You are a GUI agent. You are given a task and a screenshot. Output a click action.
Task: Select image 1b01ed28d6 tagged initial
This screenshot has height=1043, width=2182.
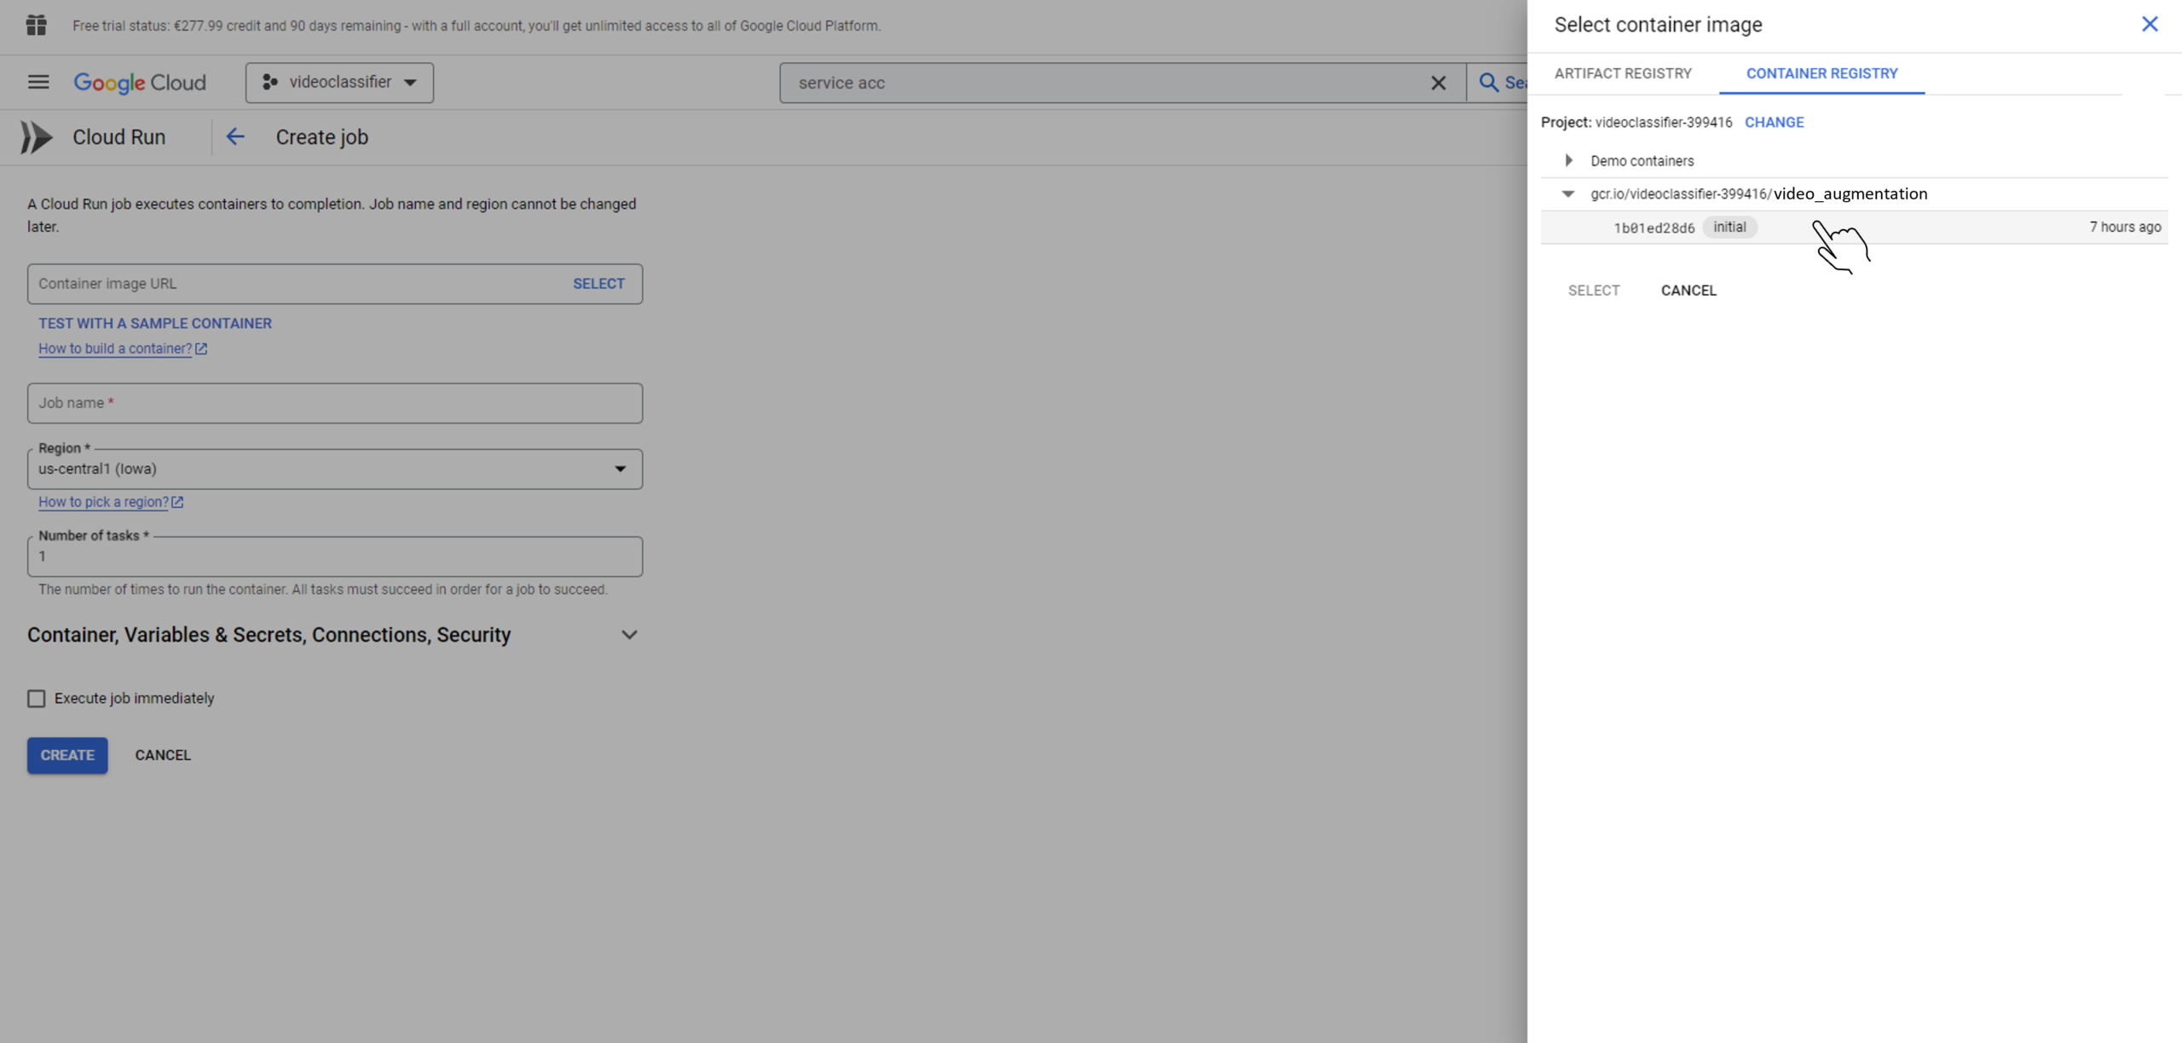pos(1654,228)
